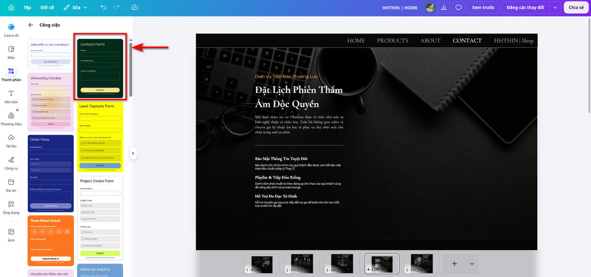Open page 5 PRODUCT thumbnail
The height and width of the screenshot is (277, 591).
(x=422, y=264)
